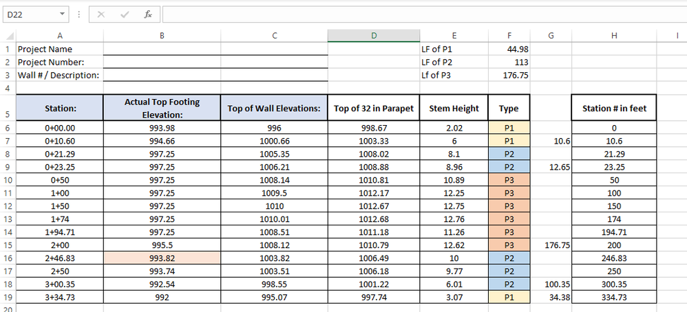This screenshot has height=312, width=687.
Task: Click the blue P2 type cell in row 8
Action: tap(509, 154)
